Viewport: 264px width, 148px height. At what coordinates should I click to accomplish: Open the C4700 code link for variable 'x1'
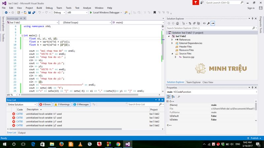tap(19, 114)
